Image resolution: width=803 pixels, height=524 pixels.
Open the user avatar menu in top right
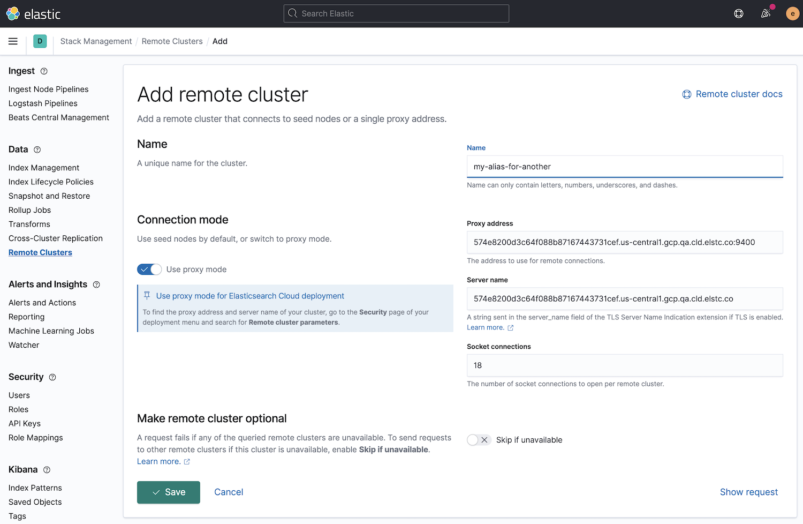click(x=793, y=13)
